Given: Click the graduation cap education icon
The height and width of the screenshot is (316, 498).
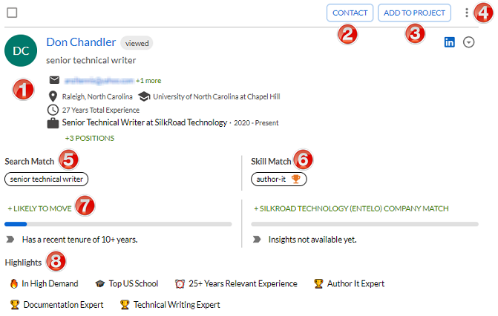Looking at the screenshot, I should pyautogui.click(x=144, y=96).
